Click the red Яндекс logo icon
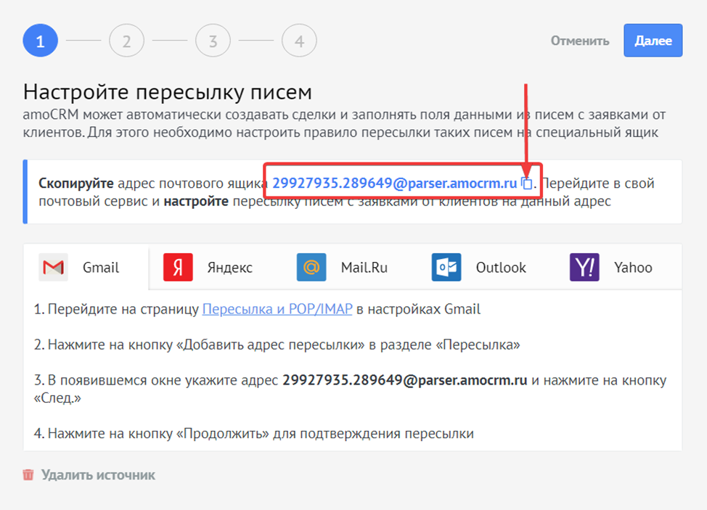 point(178,267)
